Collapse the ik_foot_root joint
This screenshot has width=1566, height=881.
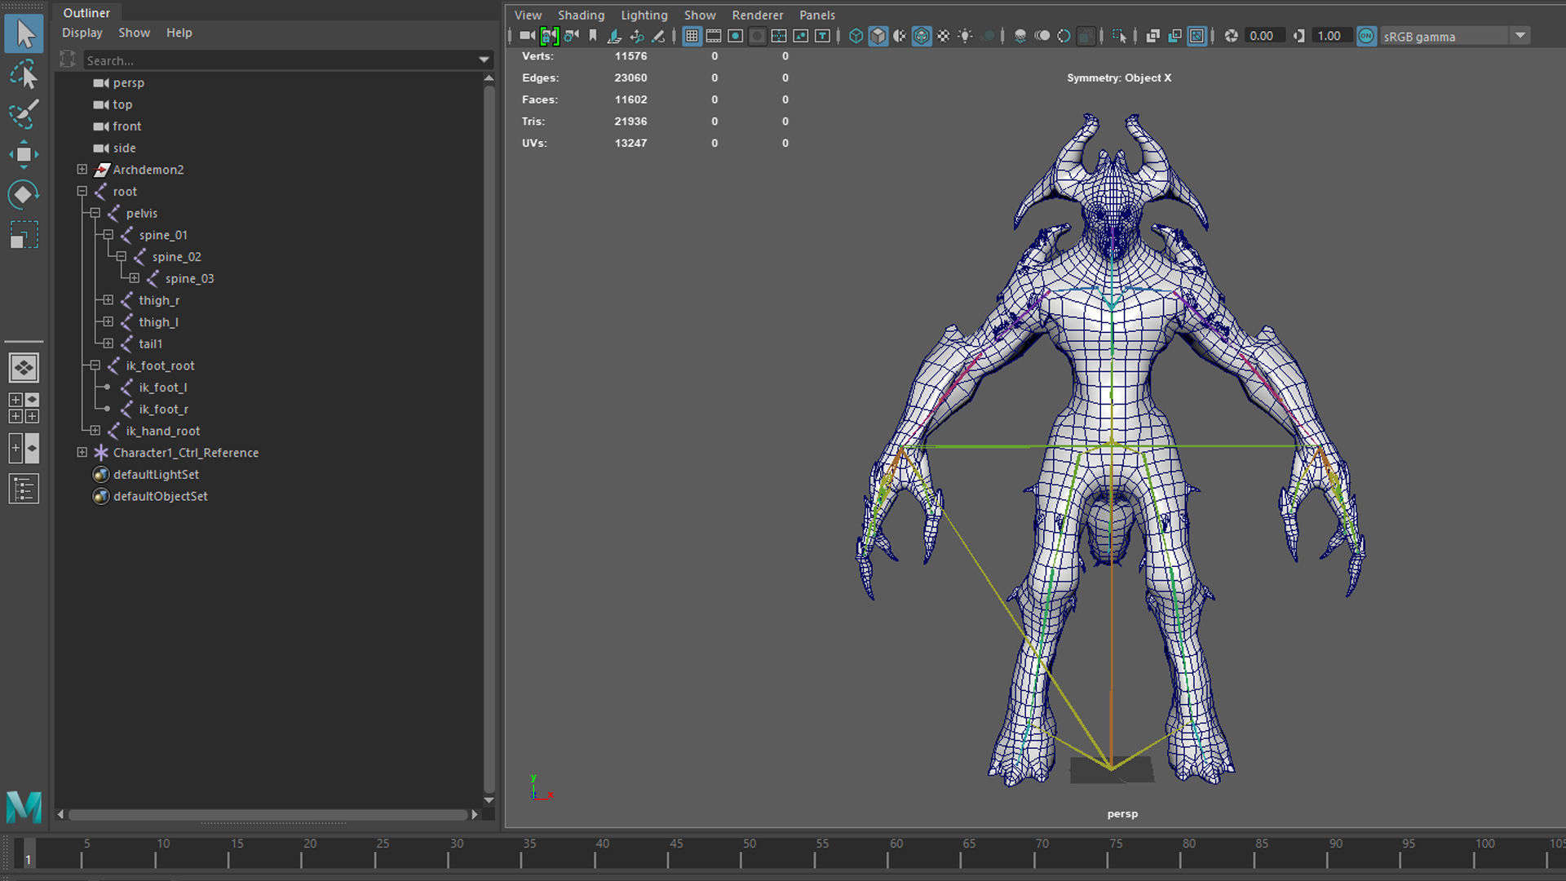point(95,365)
